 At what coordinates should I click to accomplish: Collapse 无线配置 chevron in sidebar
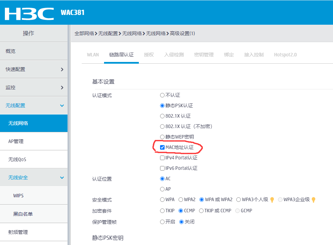pyautogui.click(x=62, y=105)
